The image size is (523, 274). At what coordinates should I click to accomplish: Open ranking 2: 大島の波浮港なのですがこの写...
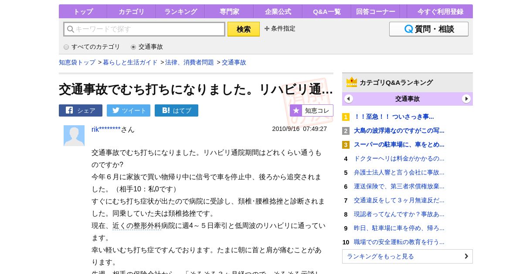tap(399, 130)
